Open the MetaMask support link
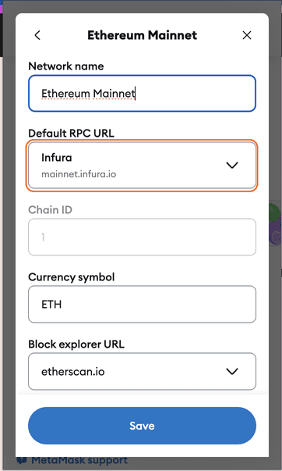The image size is (282, 471). click(x=79, y=460)
